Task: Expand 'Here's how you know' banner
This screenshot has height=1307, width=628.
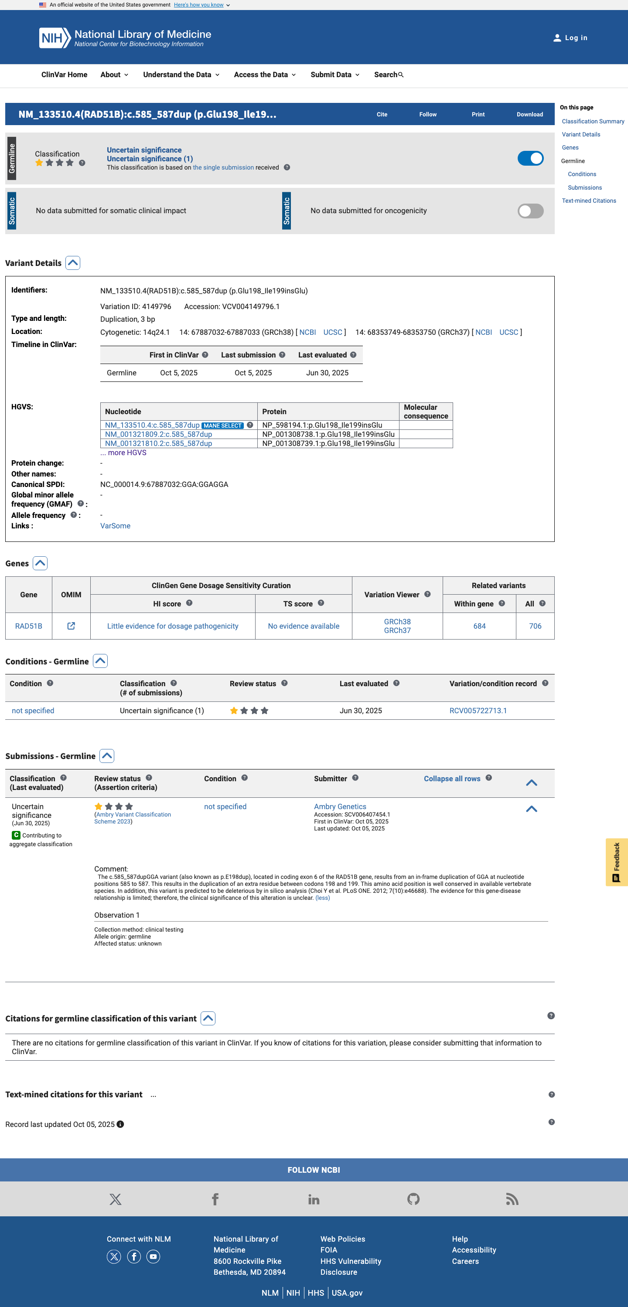Action: [x=202, y=5]
